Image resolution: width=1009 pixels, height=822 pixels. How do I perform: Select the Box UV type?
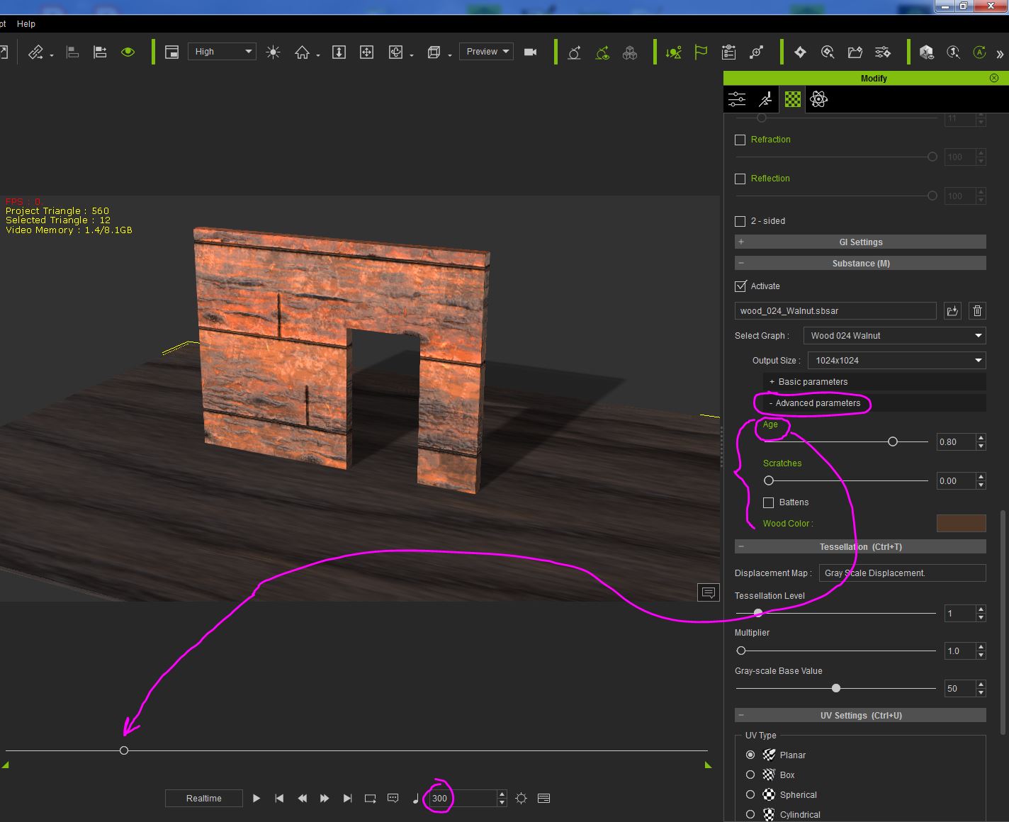click(x=750, y=775)
